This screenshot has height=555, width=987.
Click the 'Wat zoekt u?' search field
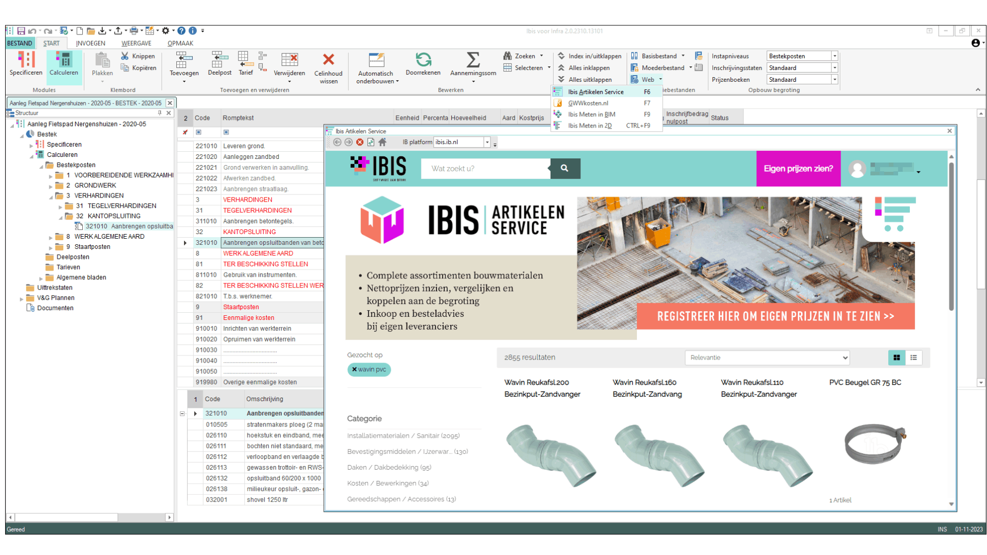[x=485, y=168]
